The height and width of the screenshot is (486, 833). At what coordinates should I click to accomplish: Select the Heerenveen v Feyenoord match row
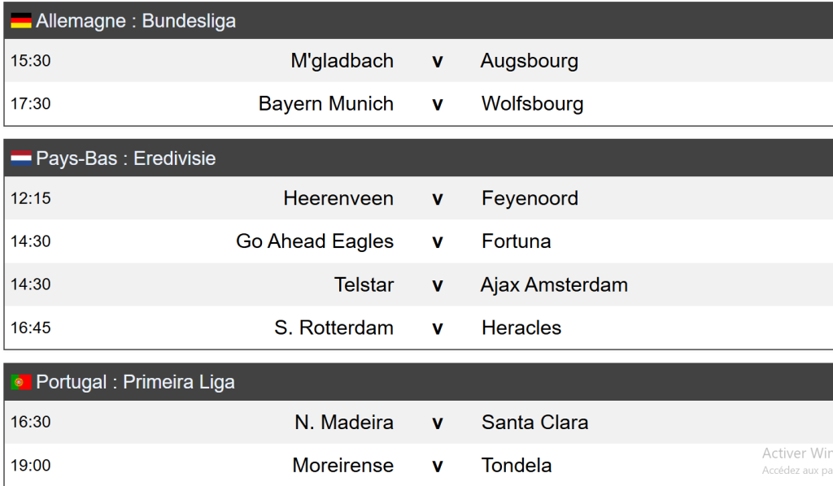pos(437,198)
